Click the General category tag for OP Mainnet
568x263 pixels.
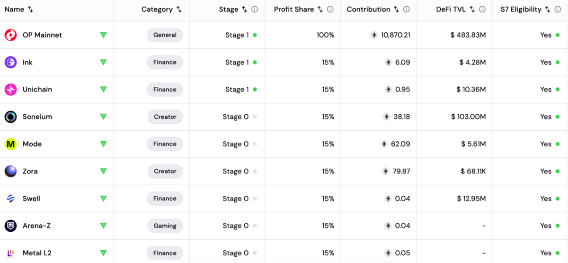(x=165, y=35)
